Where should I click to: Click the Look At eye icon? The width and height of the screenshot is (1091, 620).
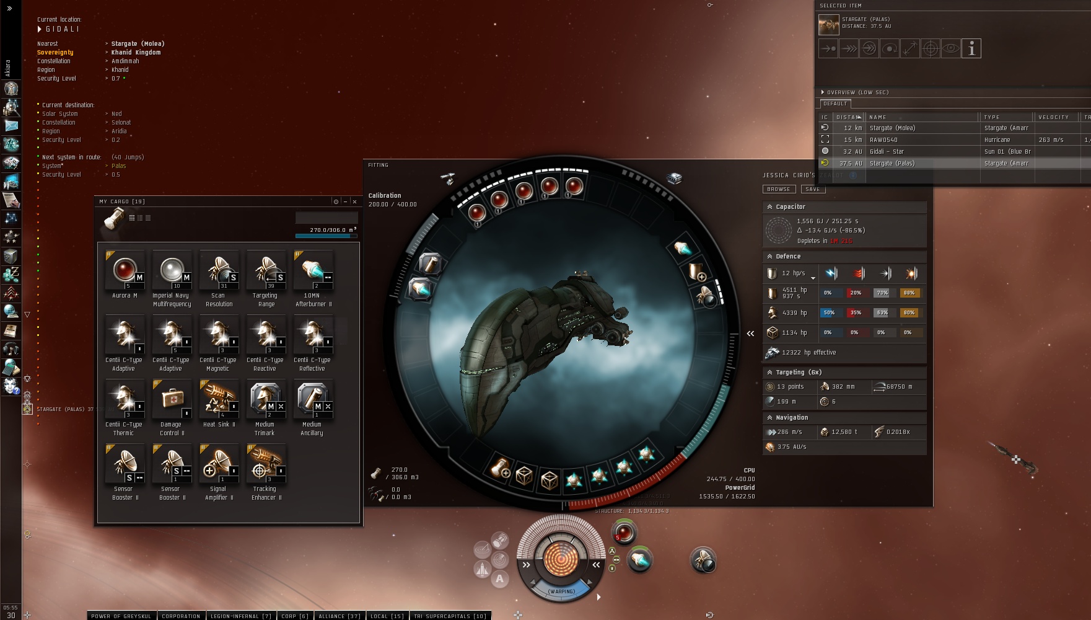[951, 48]
